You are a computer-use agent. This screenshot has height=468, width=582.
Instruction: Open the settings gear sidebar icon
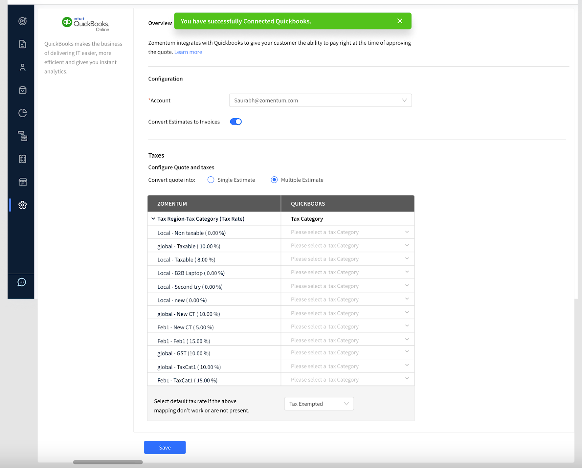23,205
